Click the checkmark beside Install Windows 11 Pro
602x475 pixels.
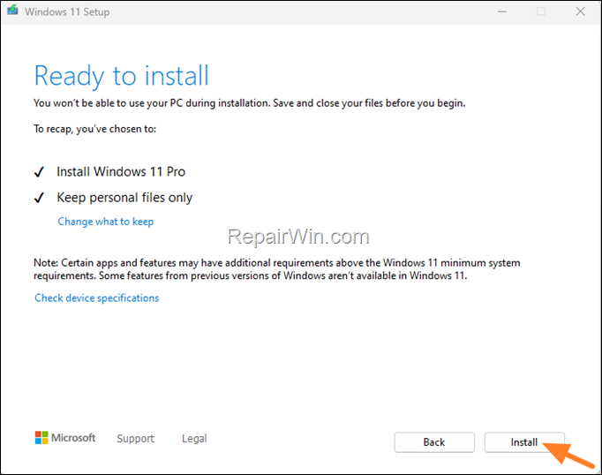pyautogui.click(x=39, y=172)
